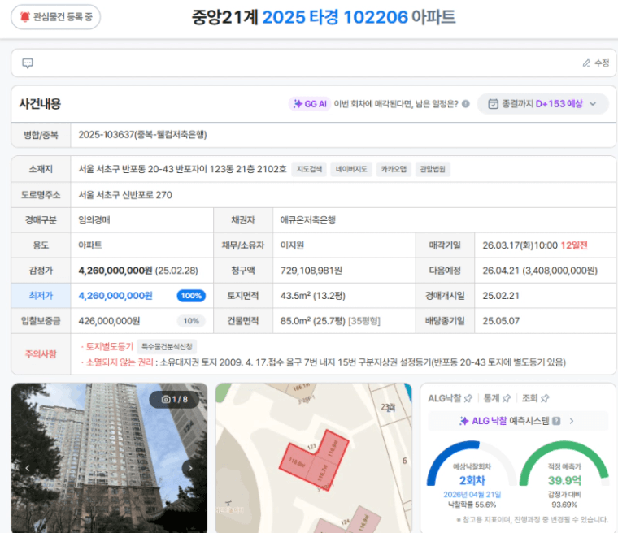Click the highlighted red parcel on the map
Screen dimensions: 618x533
321,461
